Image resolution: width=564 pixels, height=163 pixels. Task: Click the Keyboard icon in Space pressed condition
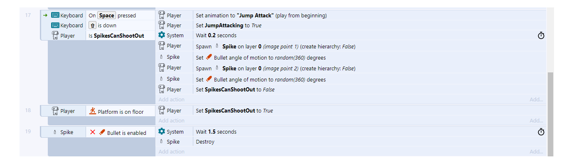coord(55,15)
